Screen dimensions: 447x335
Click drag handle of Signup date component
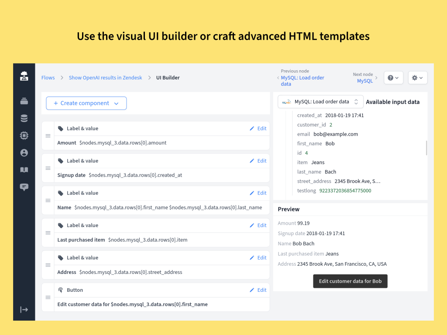pyautogui.click(x=48, y=168)
